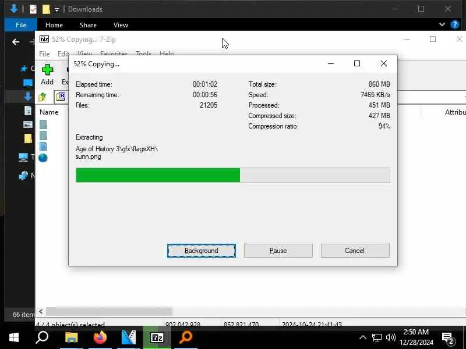466x349 pixels.
Task: Open notification center icon
Action: [448, 338]
